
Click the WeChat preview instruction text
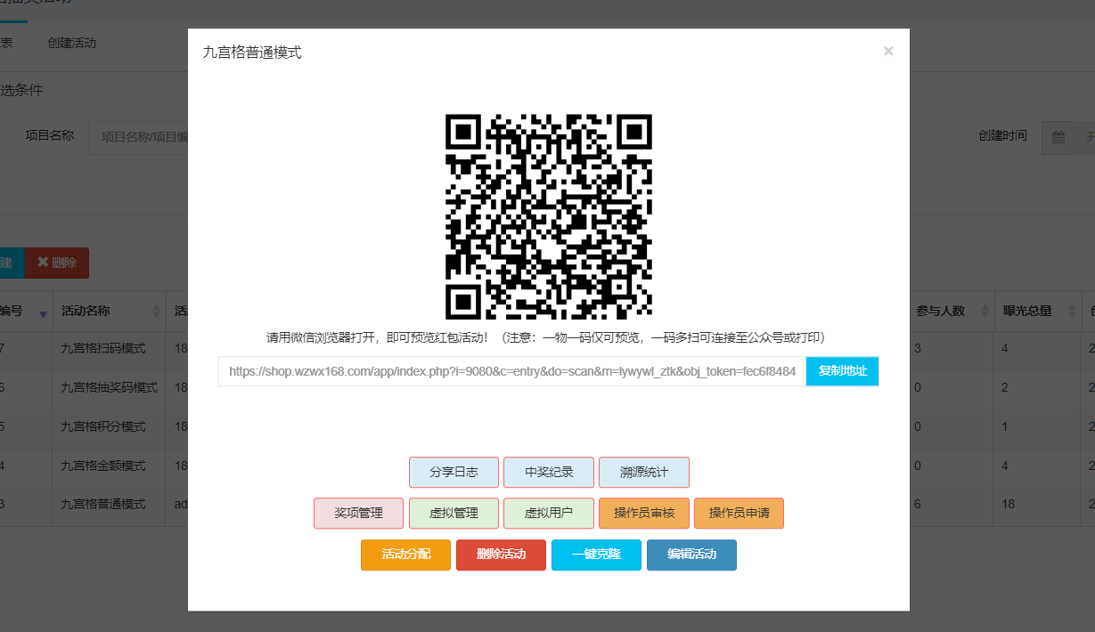tap(548, 338)
